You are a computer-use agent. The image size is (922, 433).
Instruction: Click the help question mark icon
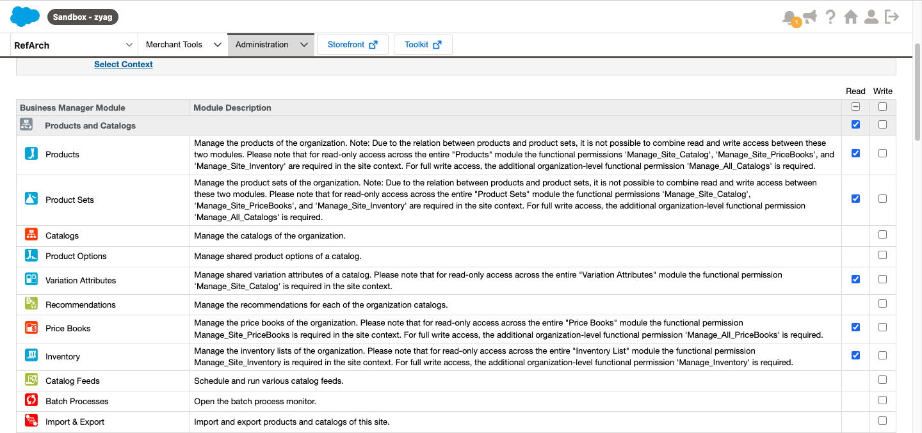pos(830,17)
